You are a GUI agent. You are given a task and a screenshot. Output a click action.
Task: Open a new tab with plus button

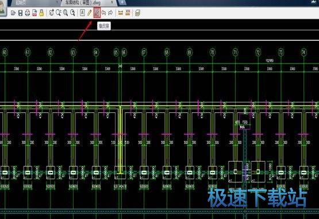click(x=122, y=2)
